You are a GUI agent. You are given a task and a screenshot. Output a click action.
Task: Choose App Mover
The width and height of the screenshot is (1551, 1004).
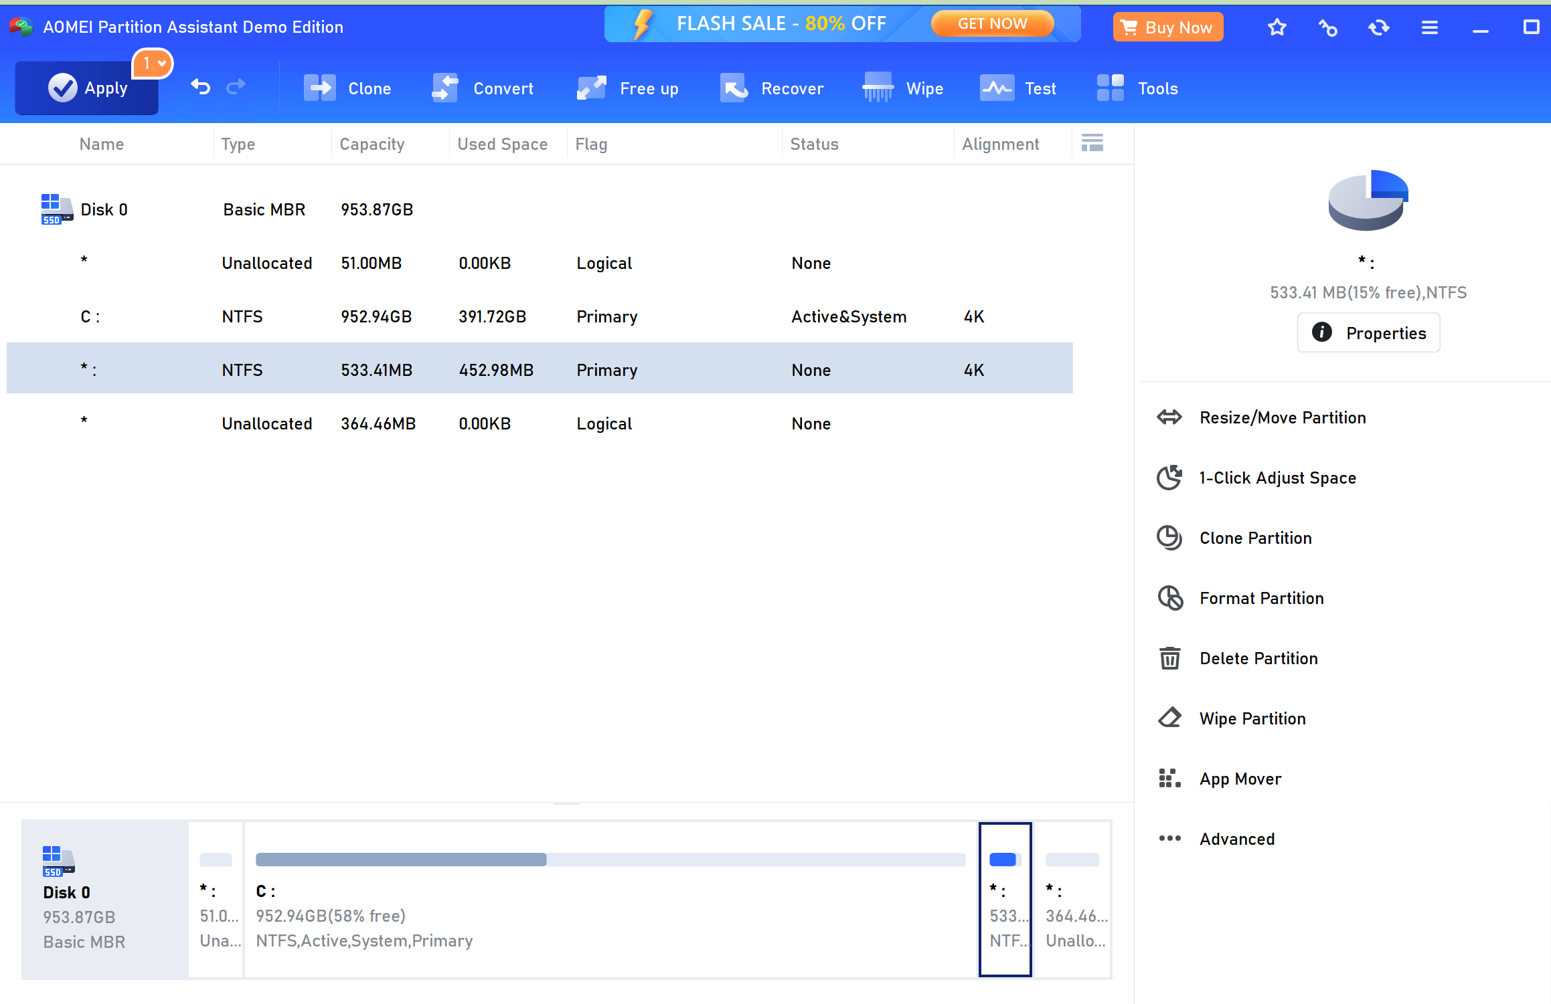pos(1240,779)
